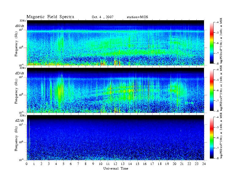This screenshot has width=243, height=188.
Task: Click the hour 0 tick label
Action: tap(27, 164)
